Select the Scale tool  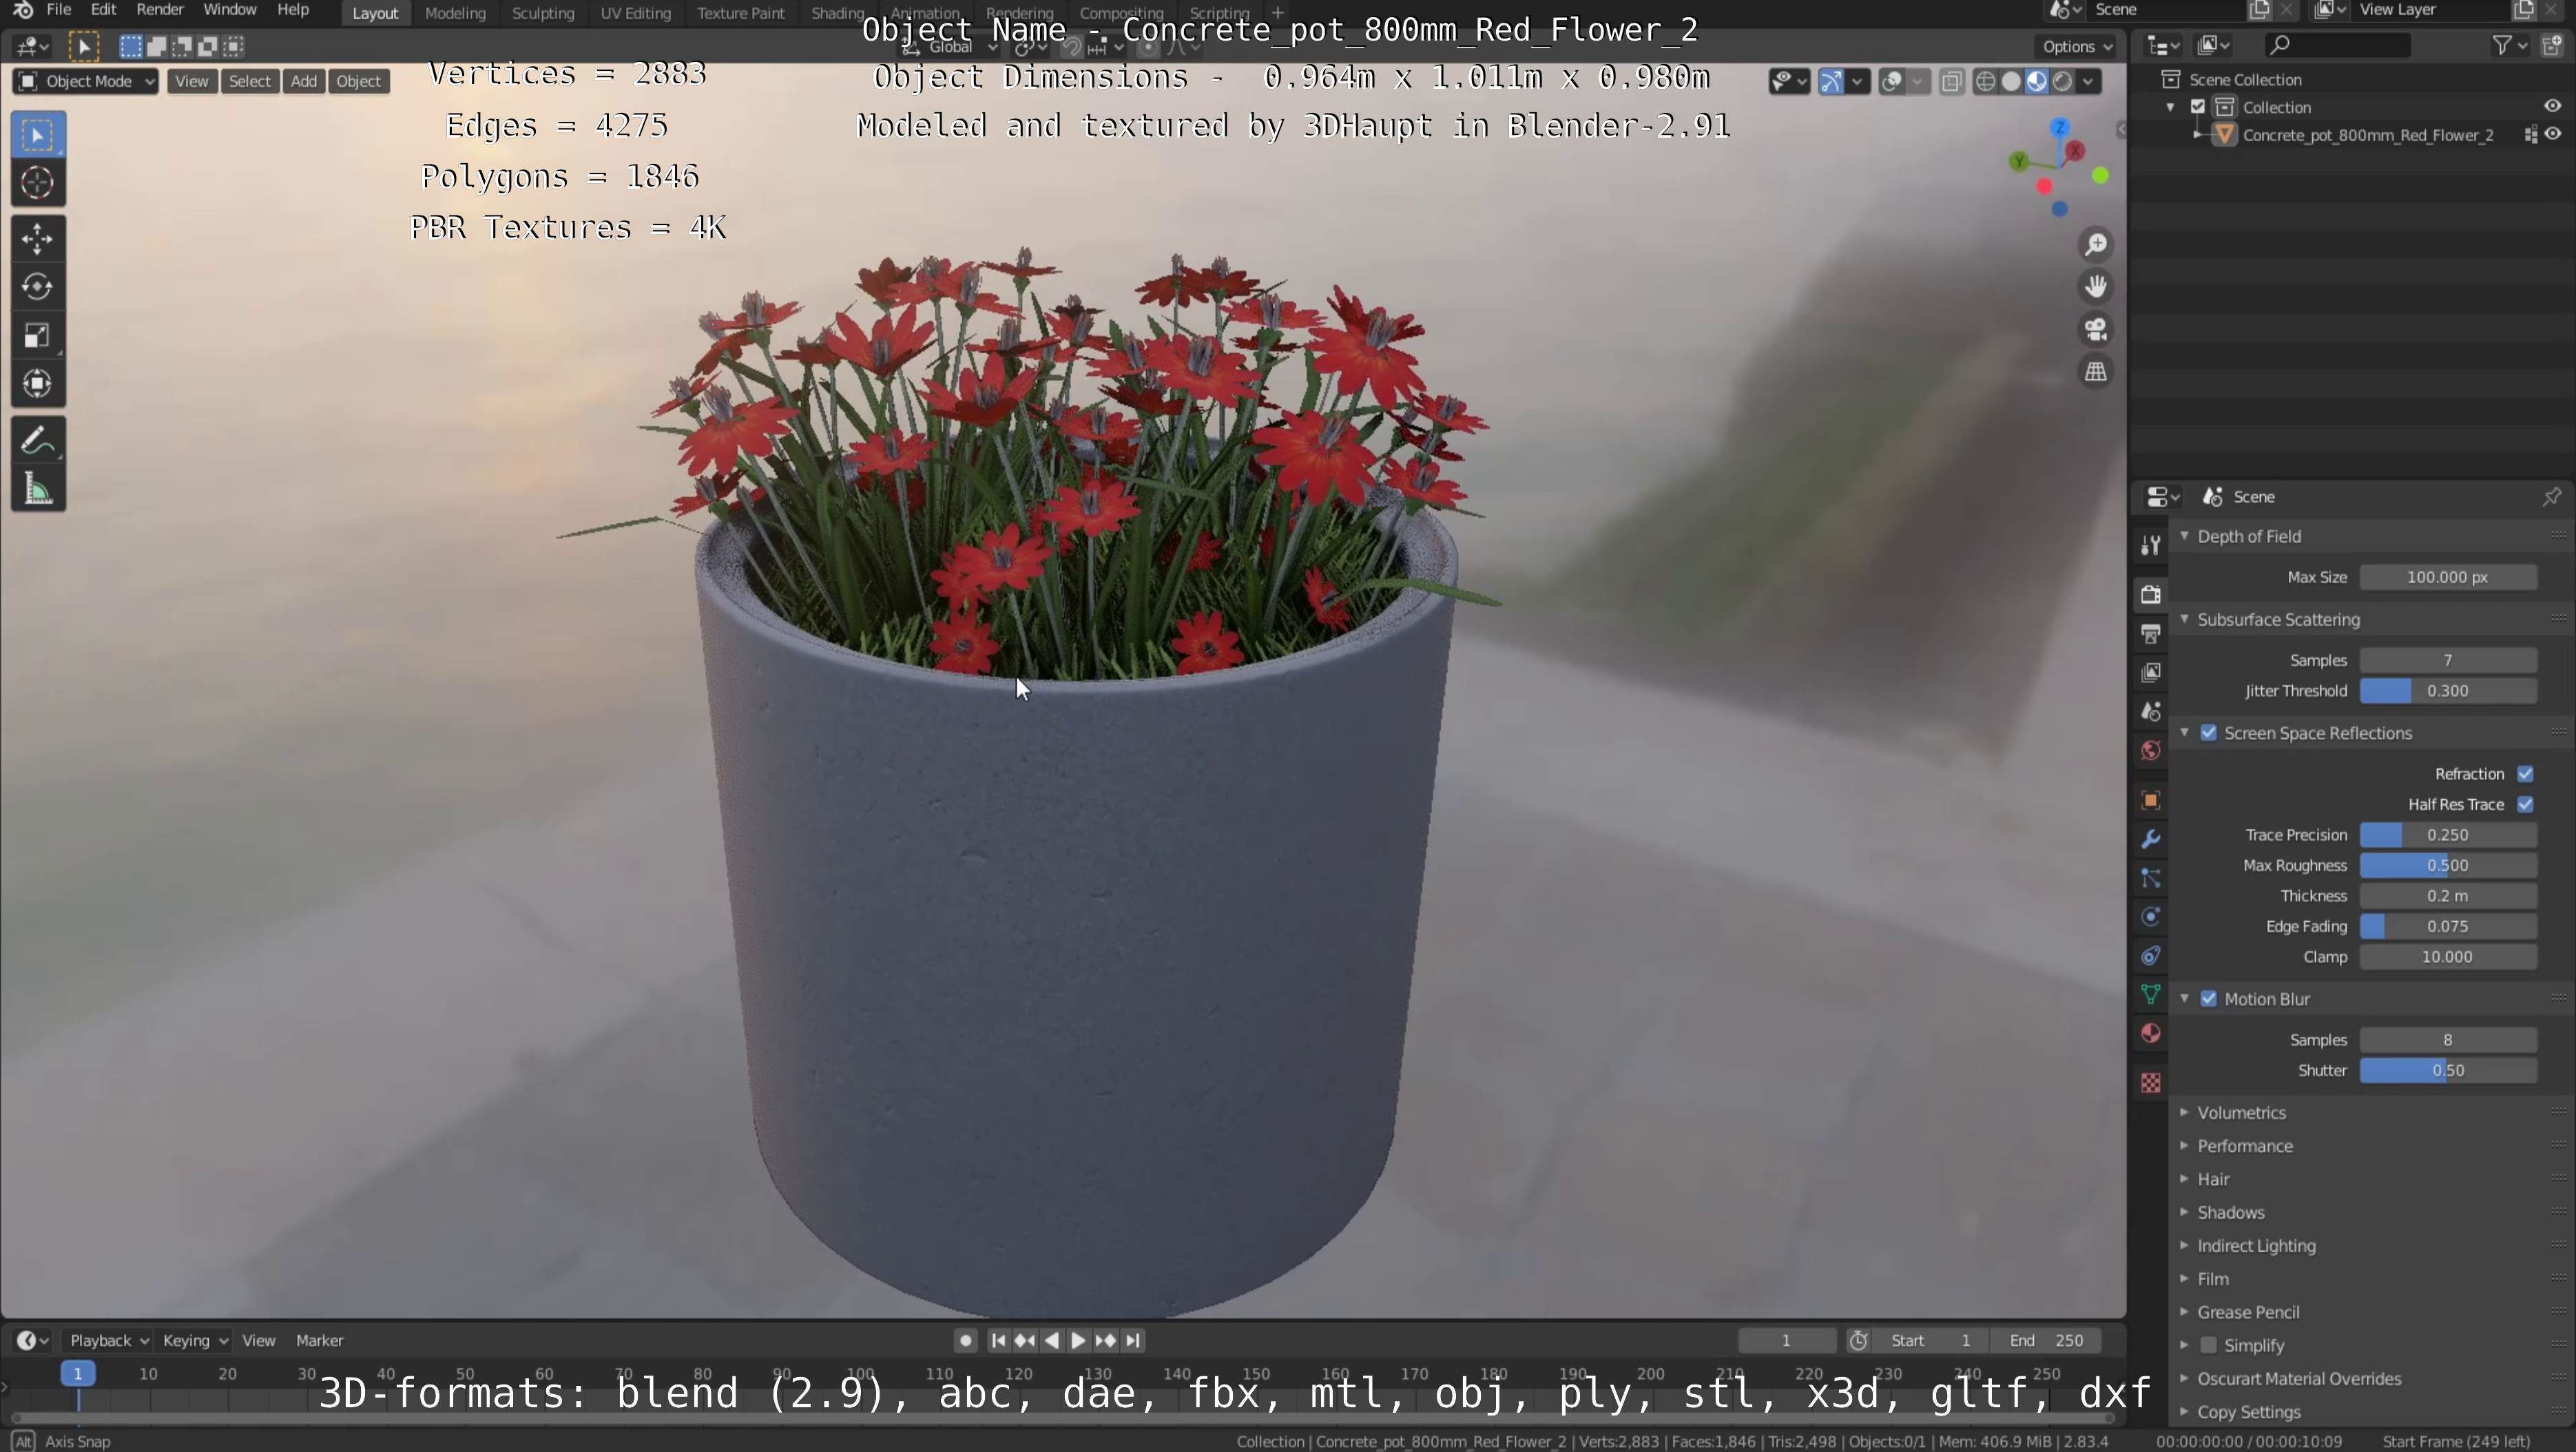[38, 336]
